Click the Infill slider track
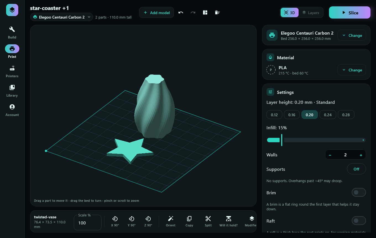This screenshot has width=376, height=238. click(316, 140)
